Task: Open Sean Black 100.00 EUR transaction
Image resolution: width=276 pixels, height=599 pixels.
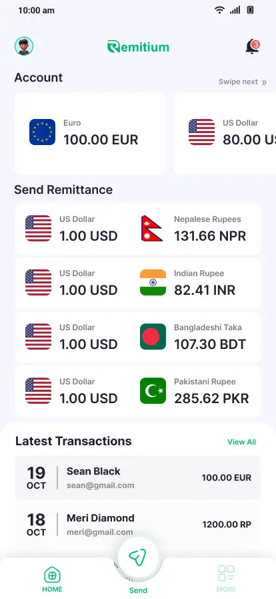Action: pos(138,477)
